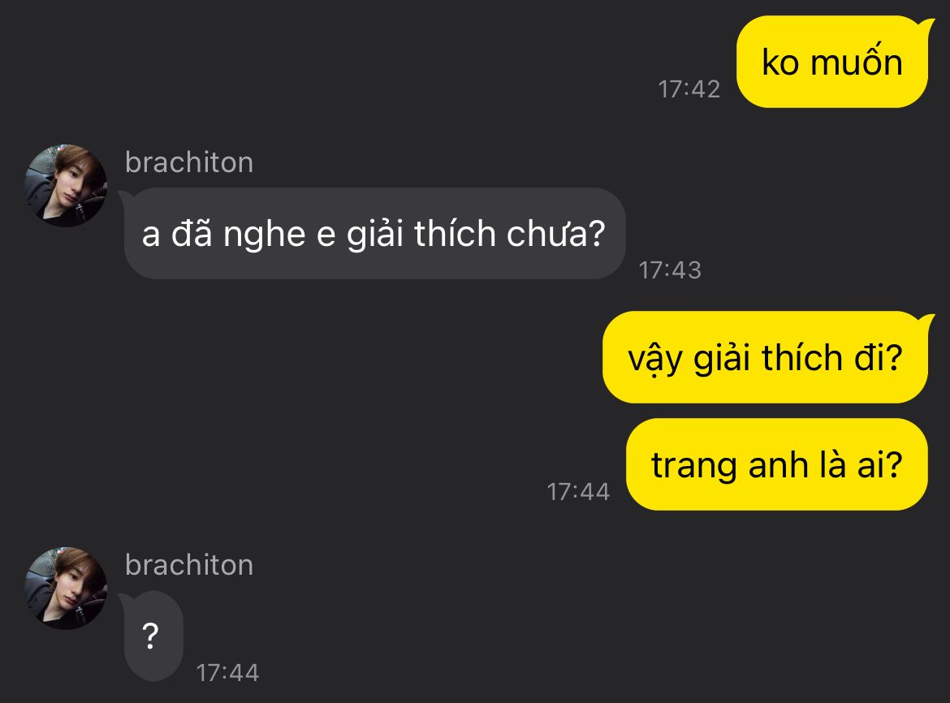
Task: Select the yellow "ko muốn" message bubble
Action: (832, 62)
